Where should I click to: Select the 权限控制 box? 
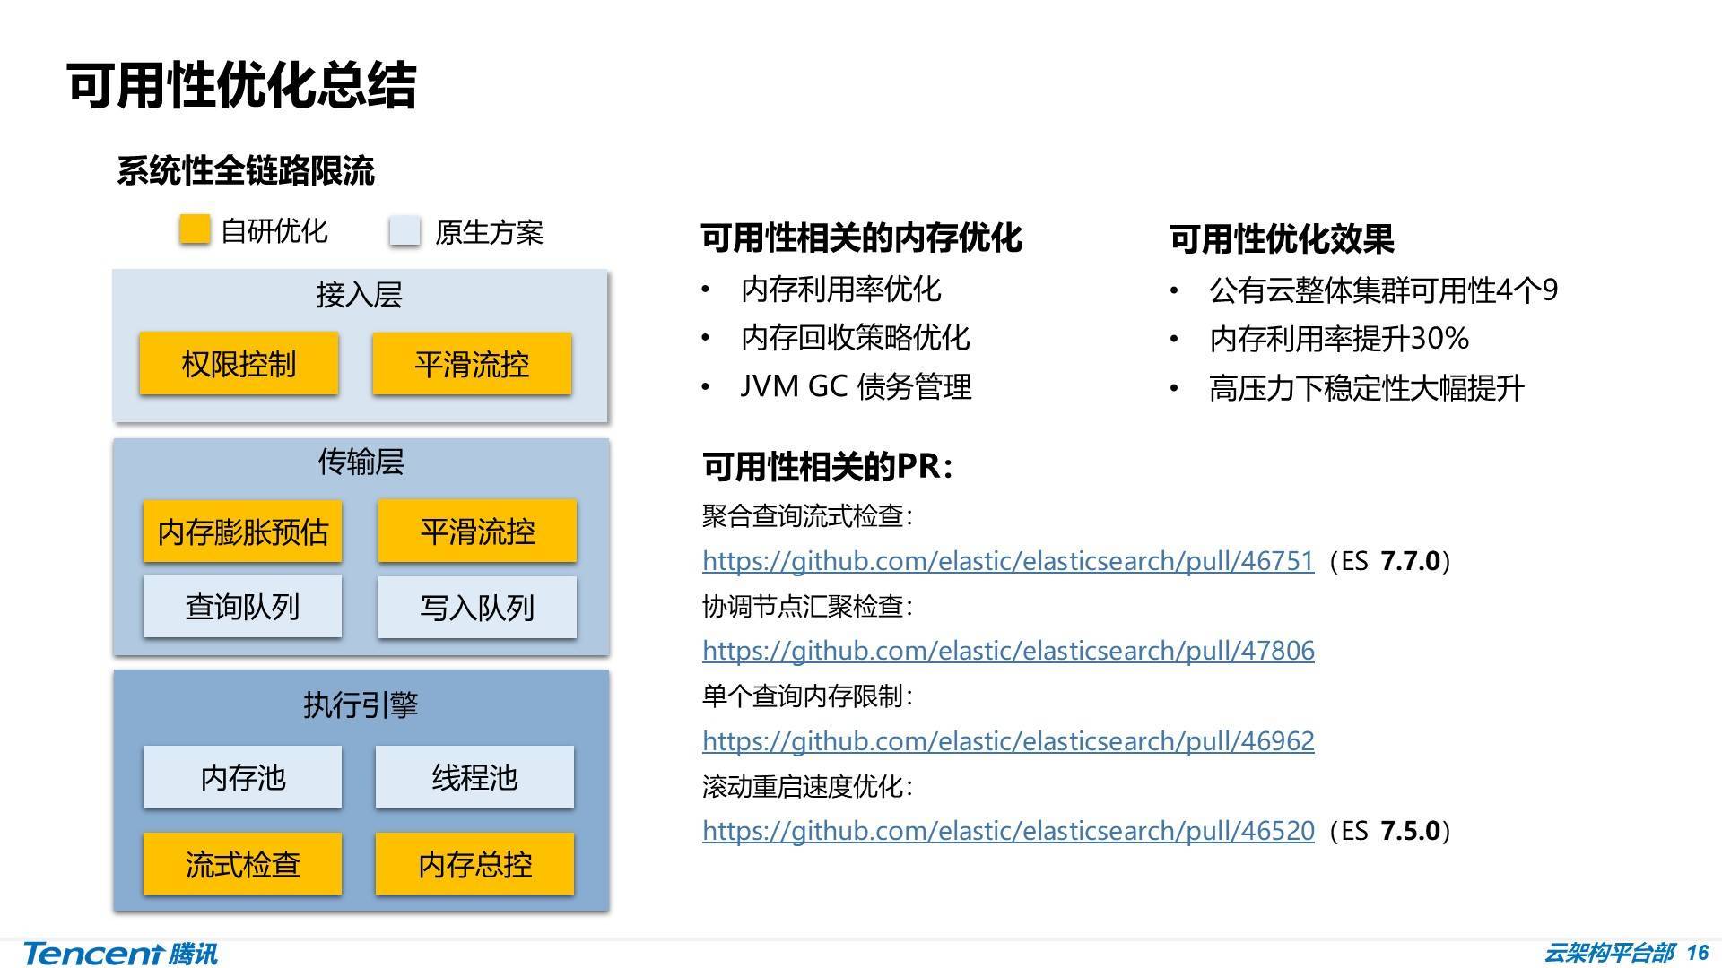coord(239,364)
